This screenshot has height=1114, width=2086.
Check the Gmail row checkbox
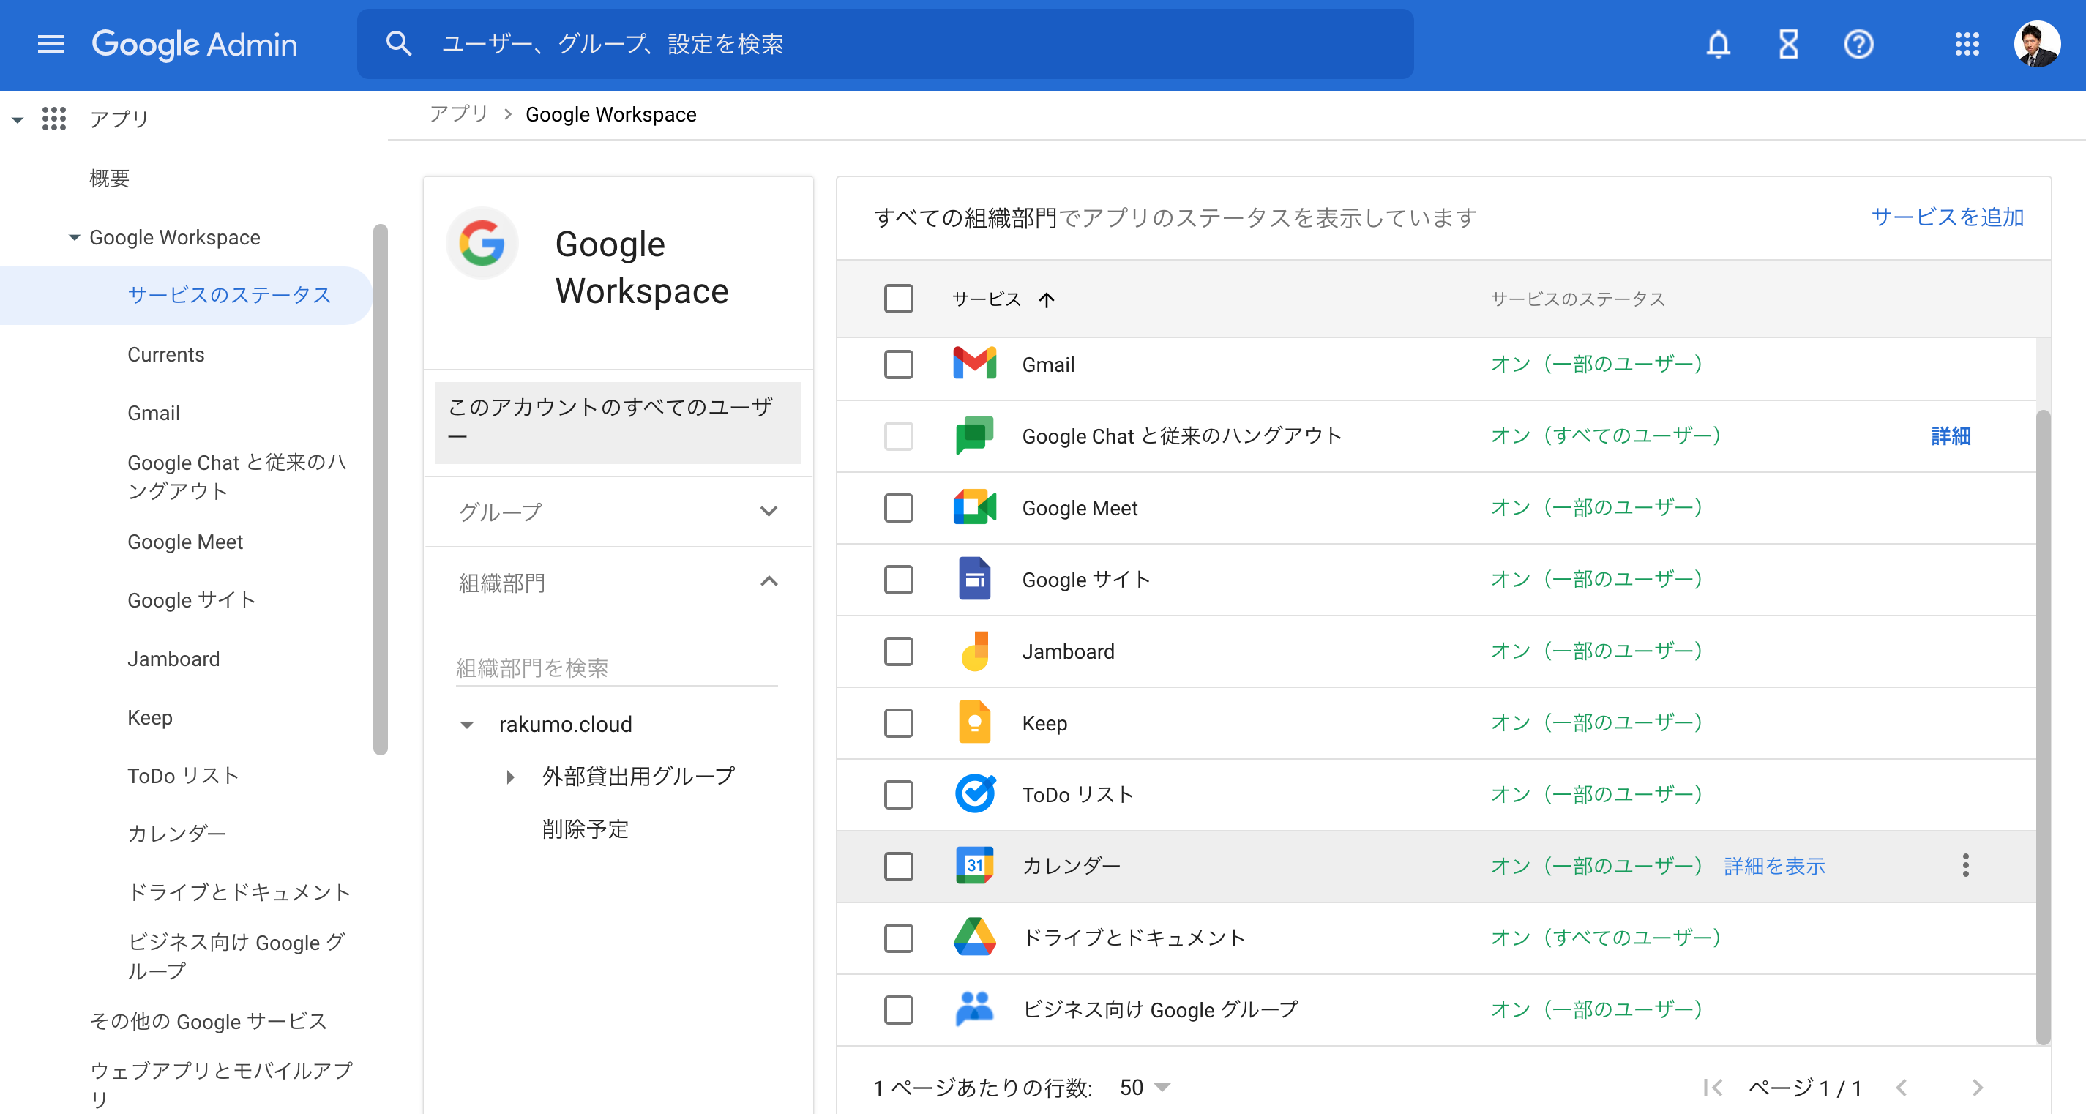pyautogui.click(x=898, y=365)
